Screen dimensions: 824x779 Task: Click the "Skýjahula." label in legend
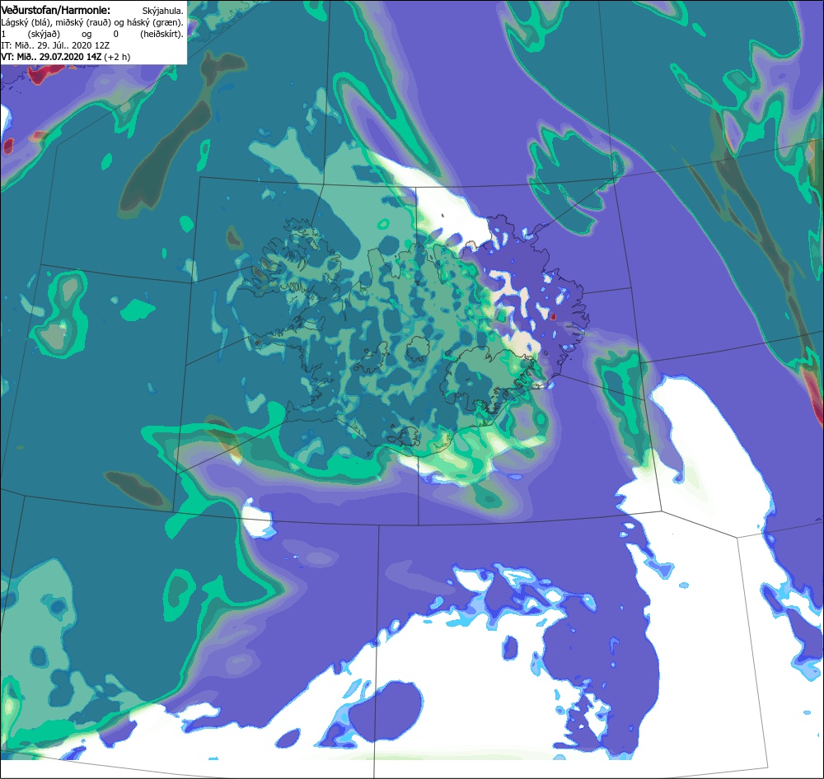(x=163, y=11)
